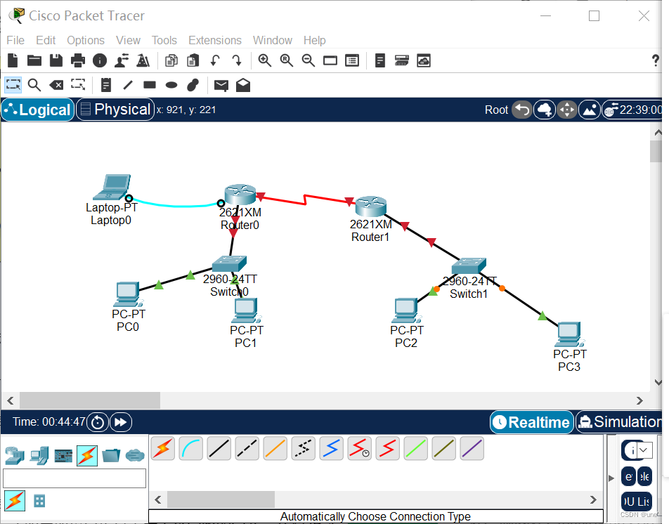The width and height of the screenshot is (669, 524).
Task: Go back a level with Root back arrow
Action: tap(522, 110)
